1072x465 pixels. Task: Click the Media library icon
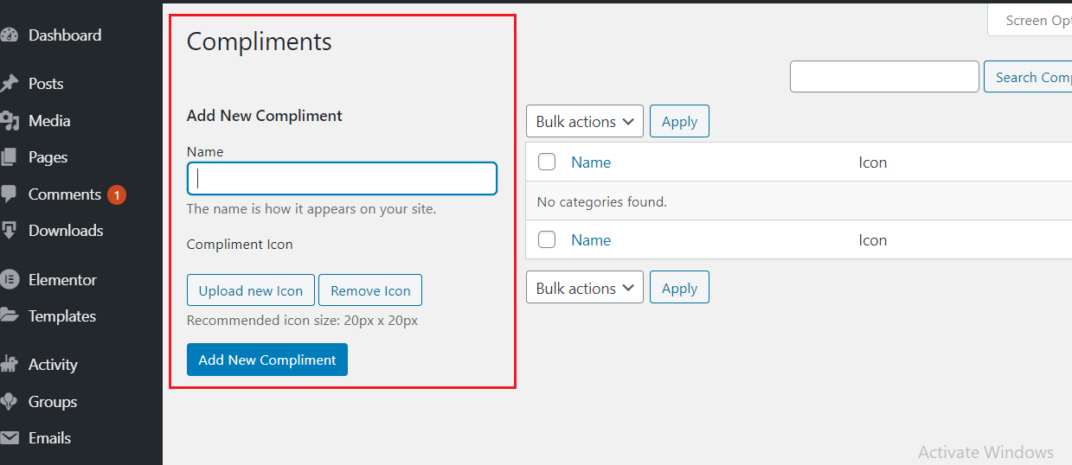point(9,121)
